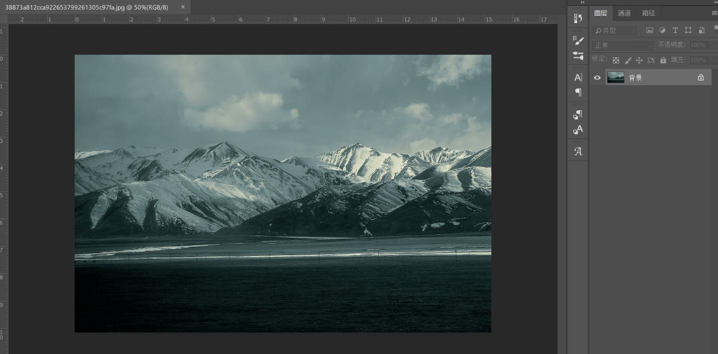
Task: Open the Glyphs panel icon
Action: click(x=578, y=150)
